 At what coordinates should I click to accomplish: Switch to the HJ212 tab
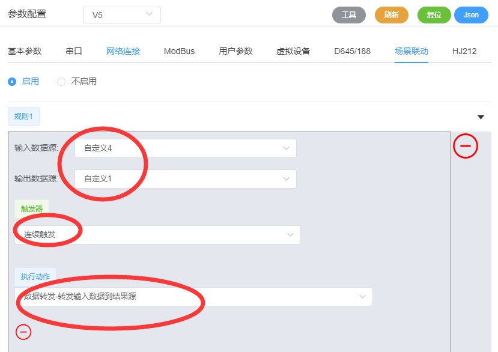[x=464, y=51]
